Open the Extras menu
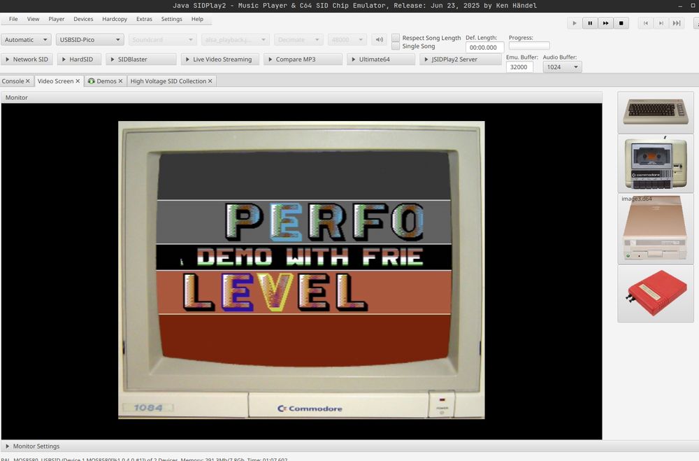 [144, 19]
